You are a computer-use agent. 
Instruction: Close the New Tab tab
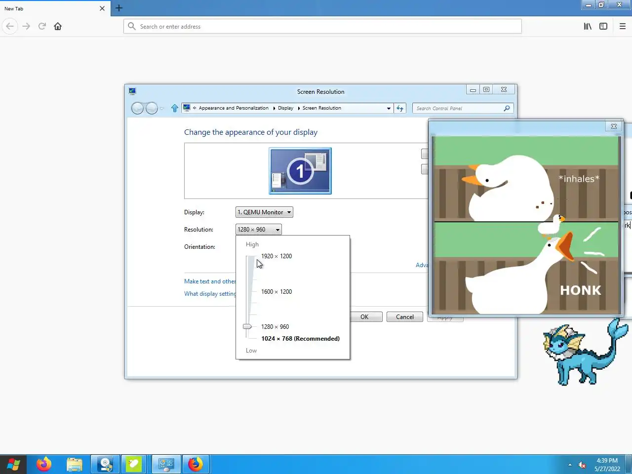click(102, 8)
